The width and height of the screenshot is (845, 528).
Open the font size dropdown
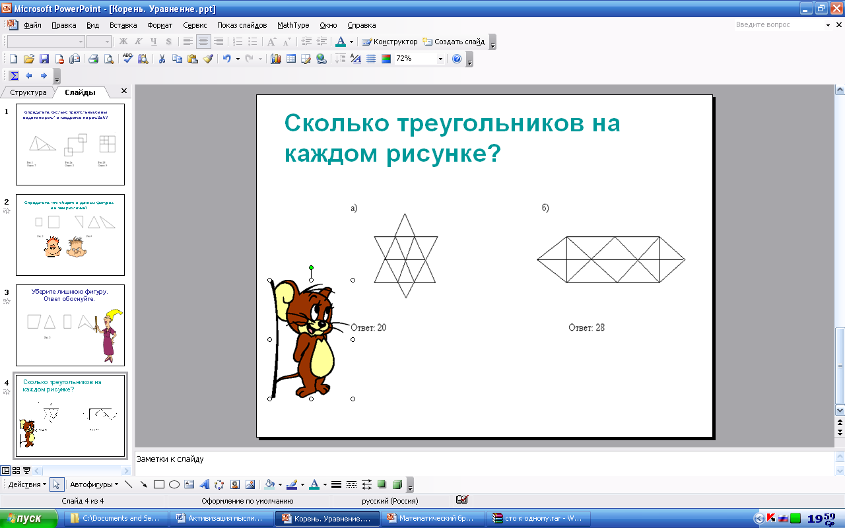pyautogui.click(x=106, y=42)
